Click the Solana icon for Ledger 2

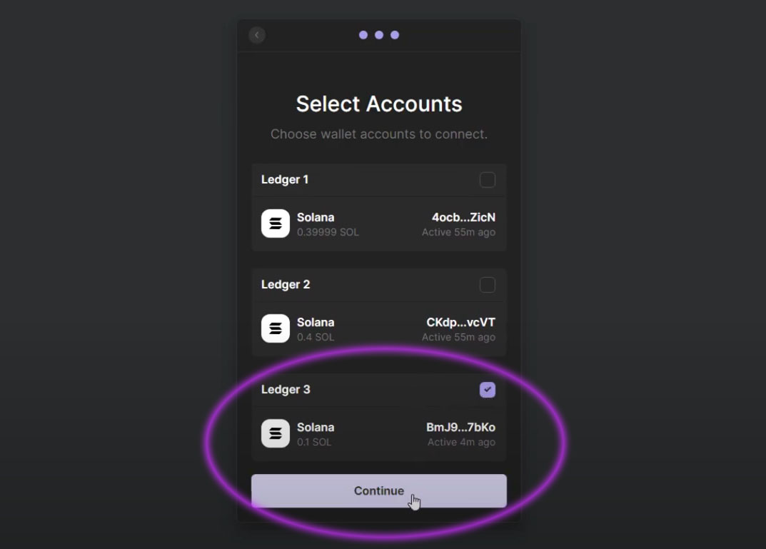(x=275, y=328)
